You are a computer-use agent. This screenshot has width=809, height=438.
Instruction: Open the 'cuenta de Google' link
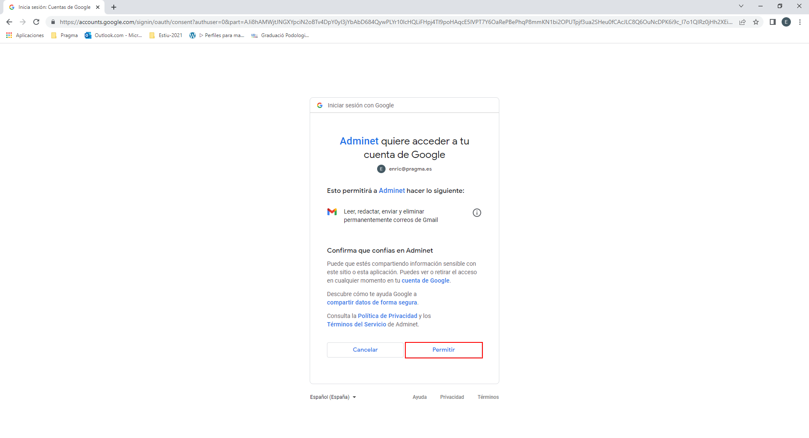pos(426,280)
